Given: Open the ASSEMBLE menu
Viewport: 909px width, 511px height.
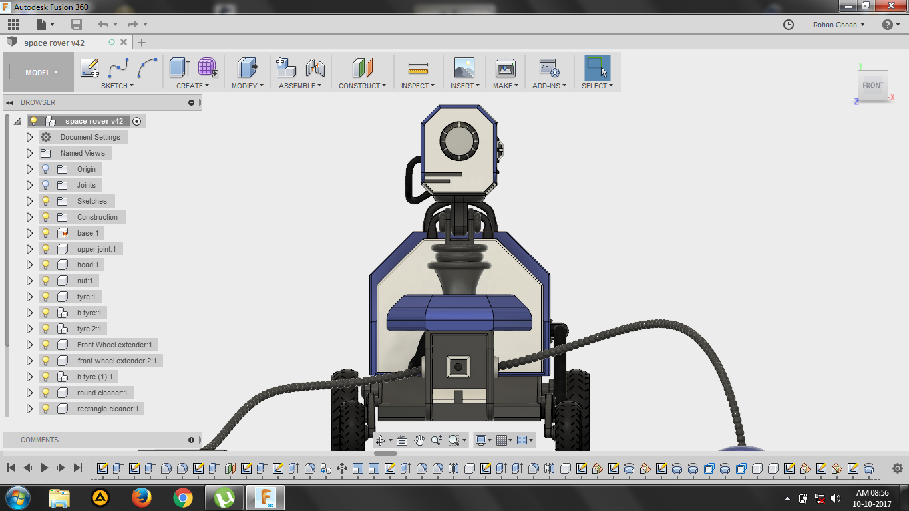Looking at the screenshot, I should (300, 86).
